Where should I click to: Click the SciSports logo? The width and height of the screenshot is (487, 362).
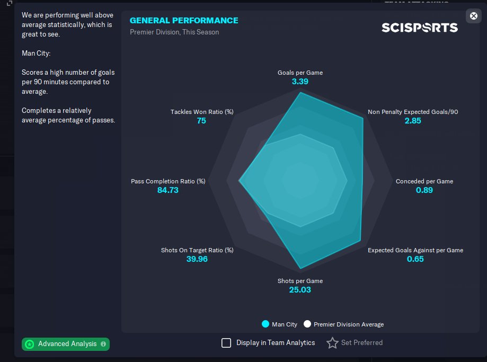coord(419,28)
